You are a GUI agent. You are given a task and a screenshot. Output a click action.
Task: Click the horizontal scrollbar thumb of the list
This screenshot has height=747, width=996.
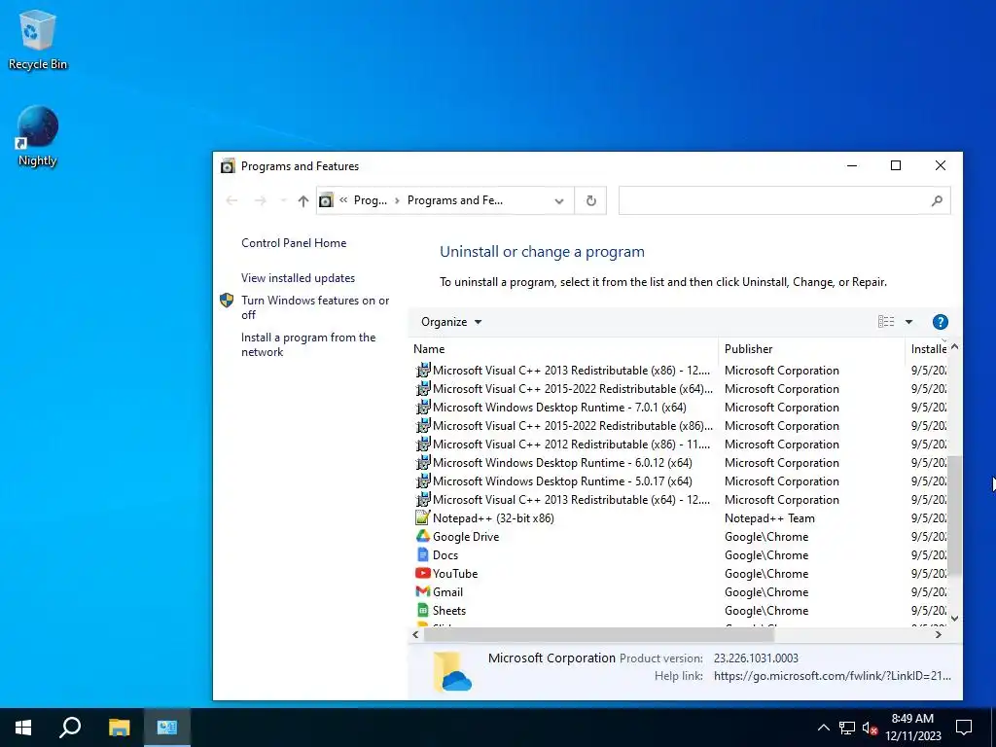click(598, 634)
